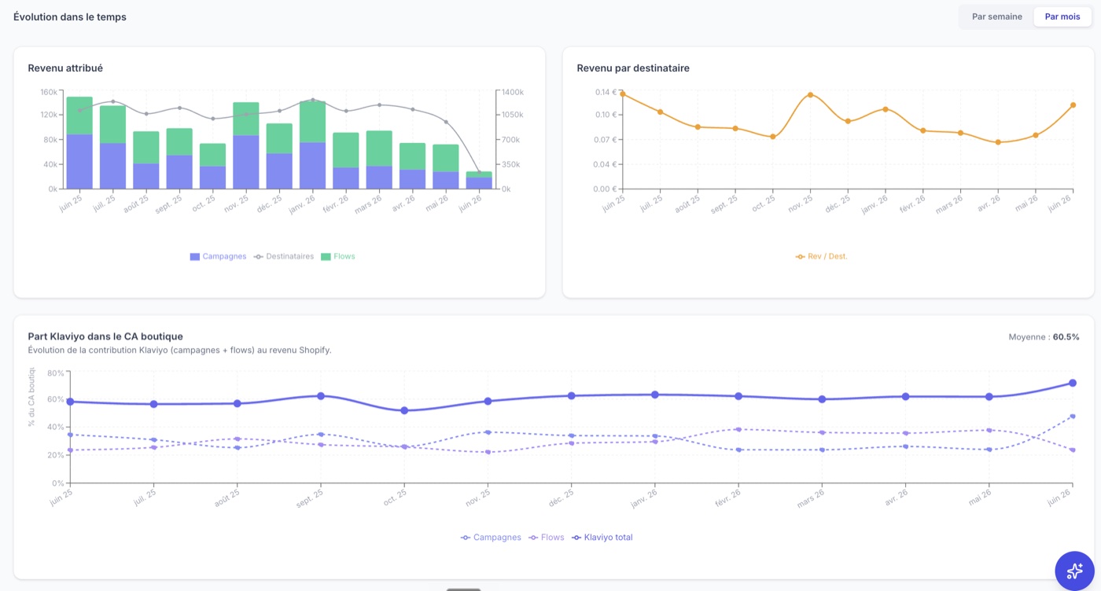Screen dimensions: 1101x591
Task: Click the Moyenne 60.5% label
Action: (1044, 337)
